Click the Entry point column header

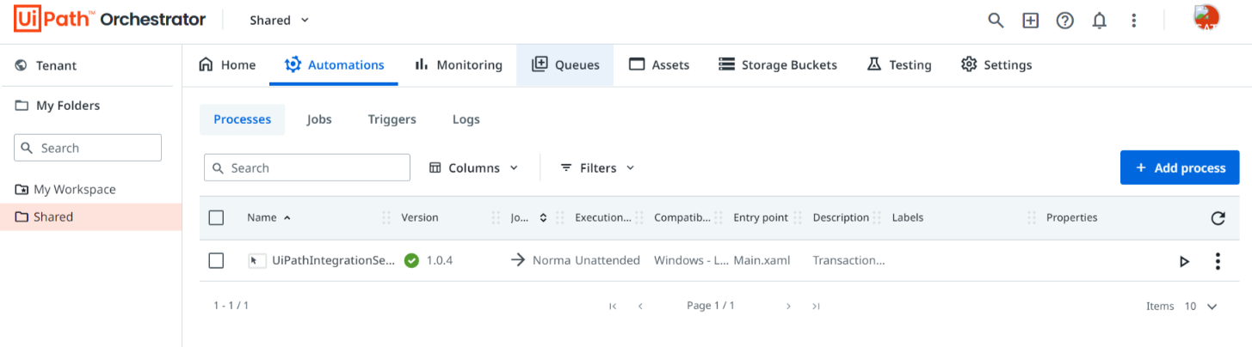pyautogui.click(x=761, y=218)
